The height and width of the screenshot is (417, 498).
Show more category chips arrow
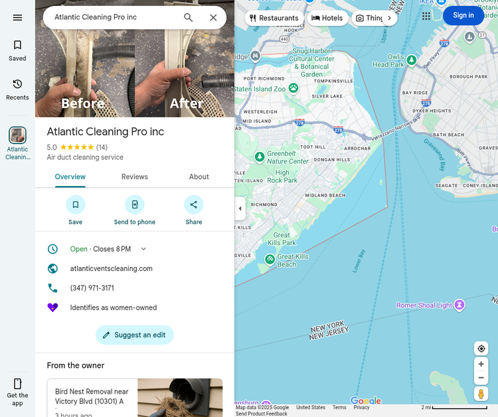[x=389, y=18]
